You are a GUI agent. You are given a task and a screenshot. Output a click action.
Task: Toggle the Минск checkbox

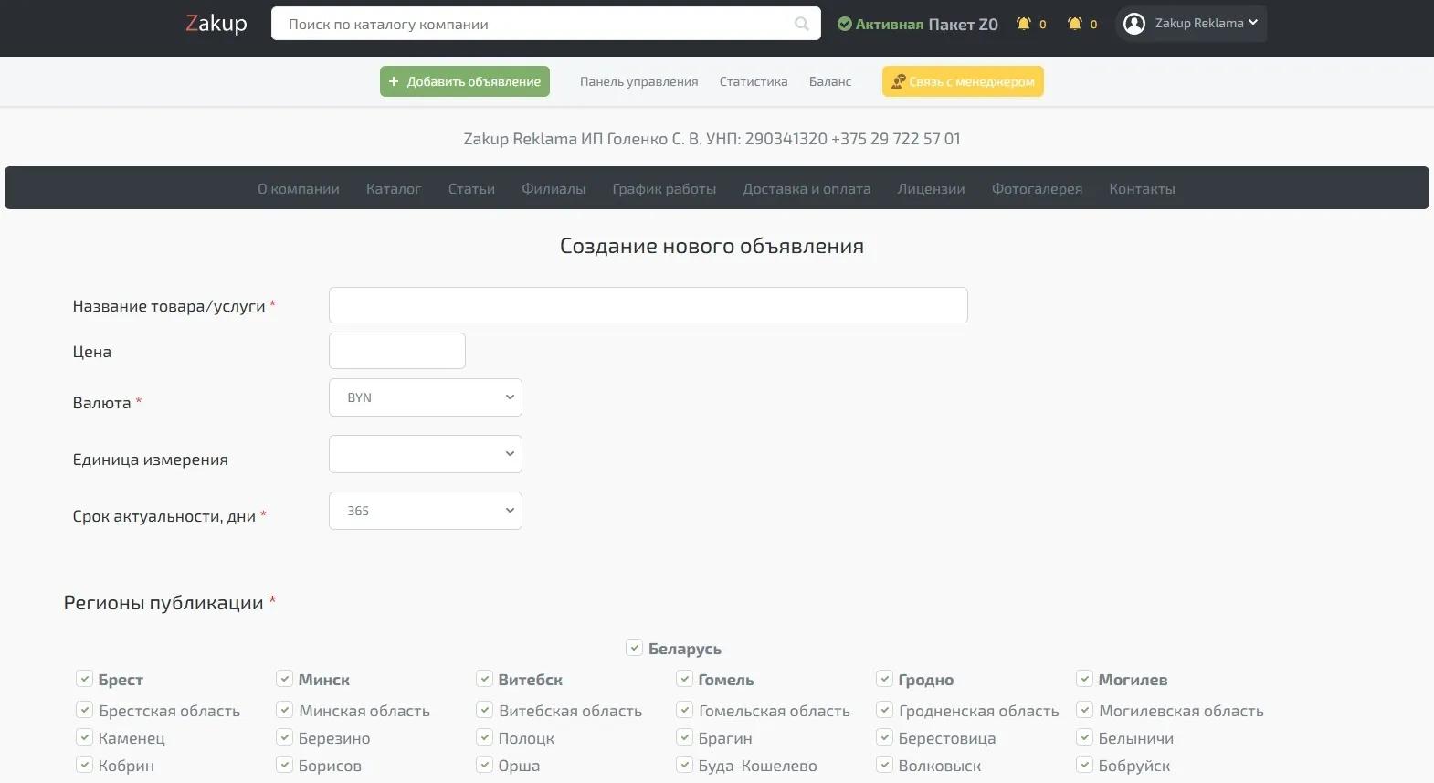(285, 679)
